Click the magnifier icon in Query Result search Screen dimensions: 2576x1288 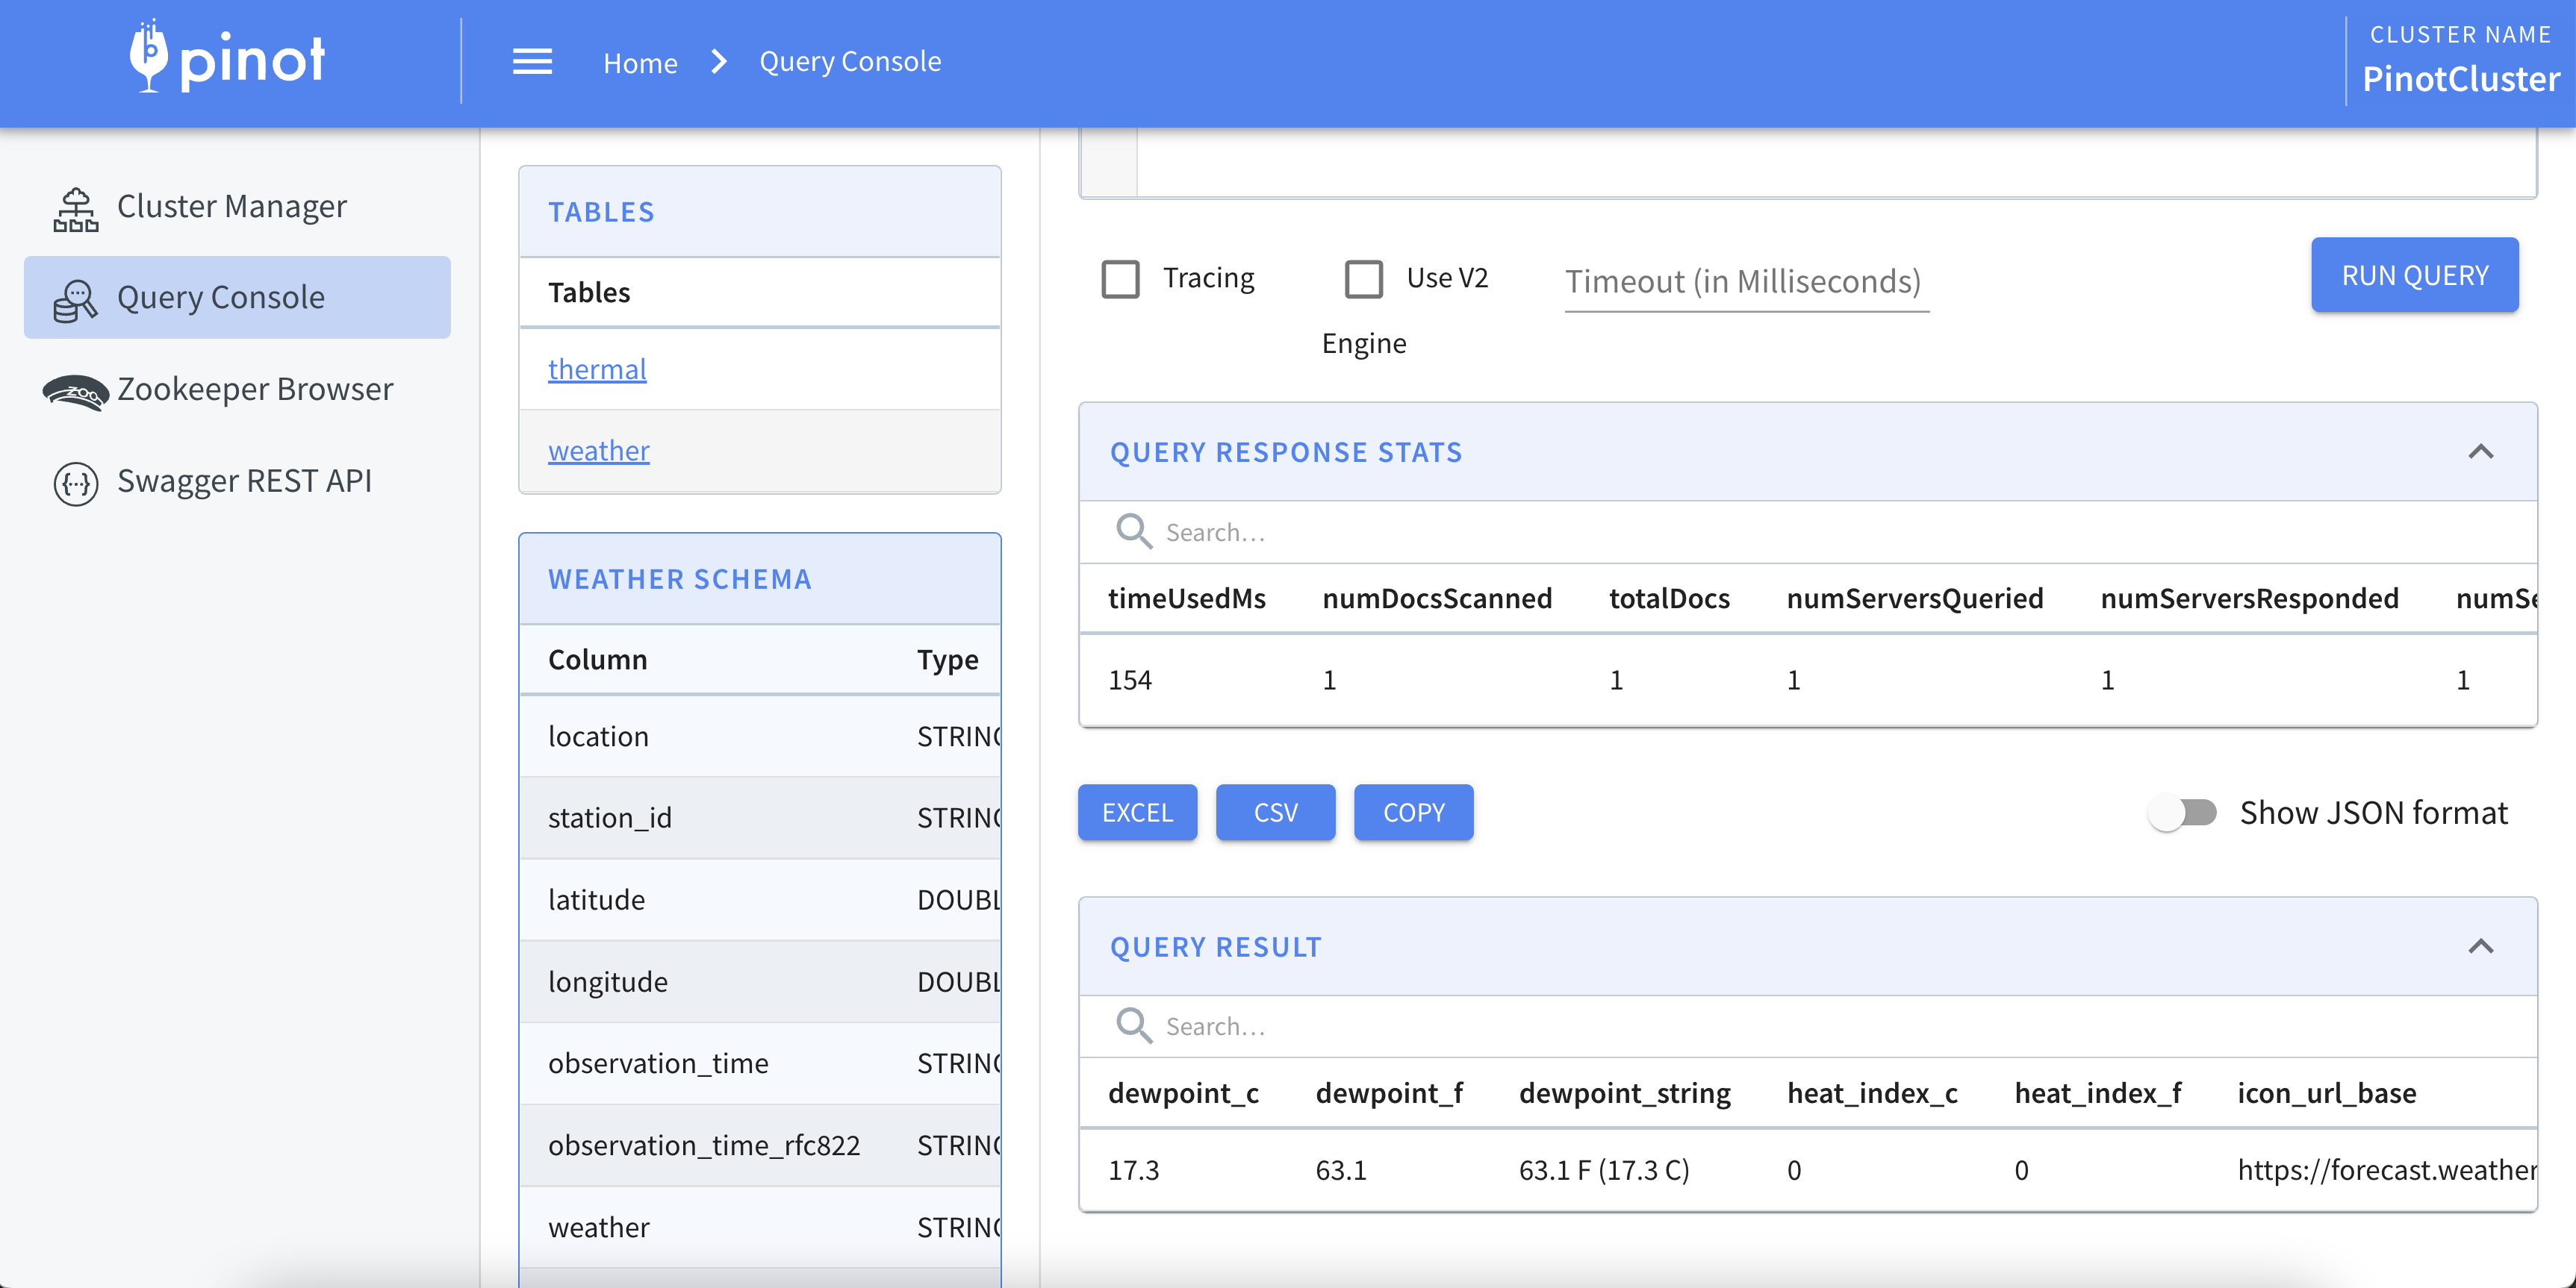click(x=1133, y=1025)
